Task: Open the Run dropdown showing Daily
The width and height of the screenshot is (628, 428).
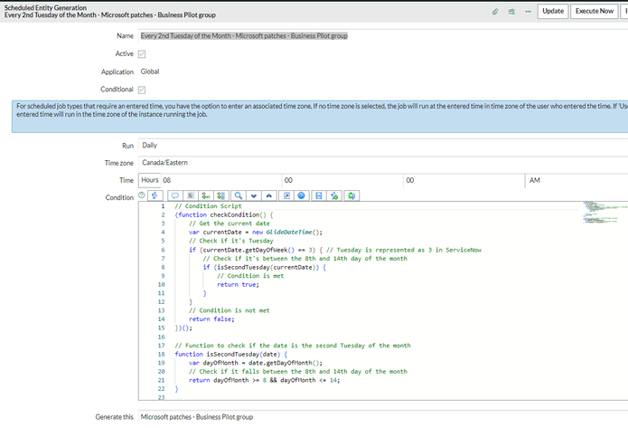Action: (x=383, y=146)
